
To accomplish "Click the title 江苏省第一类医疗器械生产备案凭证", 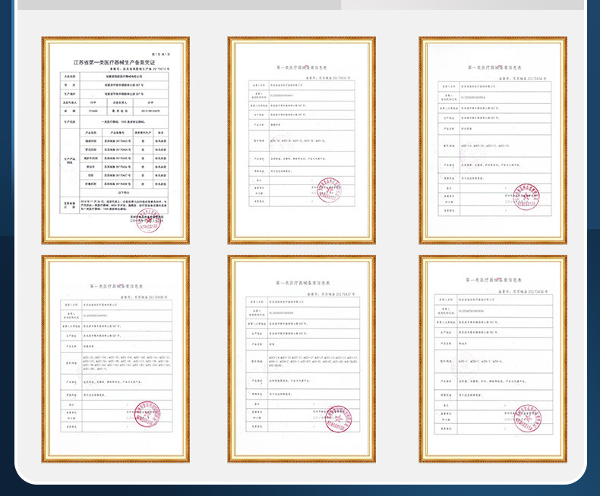I will 115,62.
